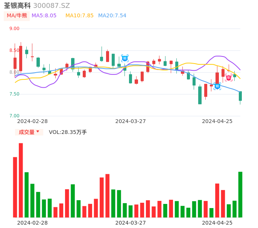Click the stock code 300087.SZ
This screenshot has height=228, width=258.
pos(52,6)
